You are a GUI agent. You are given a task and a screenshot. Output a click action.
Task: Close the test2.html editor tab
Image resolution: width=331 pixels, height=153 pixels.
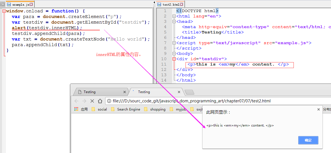182,4
